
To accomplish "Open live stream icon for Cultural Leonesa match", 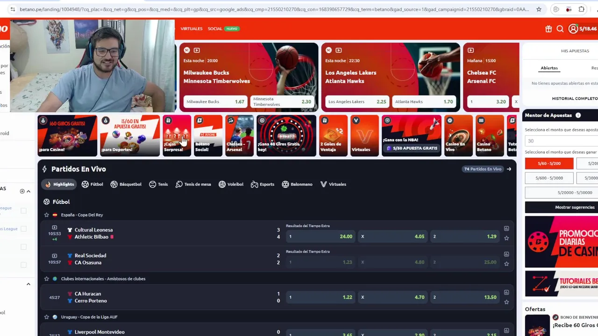I will click(x=55, y=228).
